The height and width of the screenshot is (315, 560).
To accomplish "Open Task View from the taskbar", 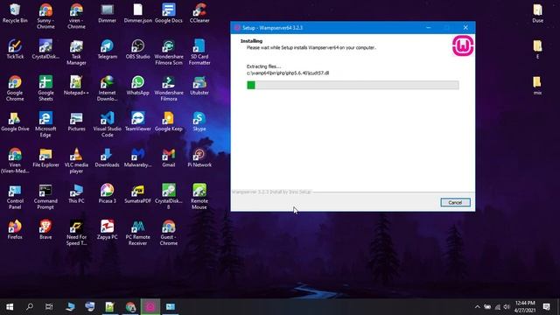I will coord(49,307).
